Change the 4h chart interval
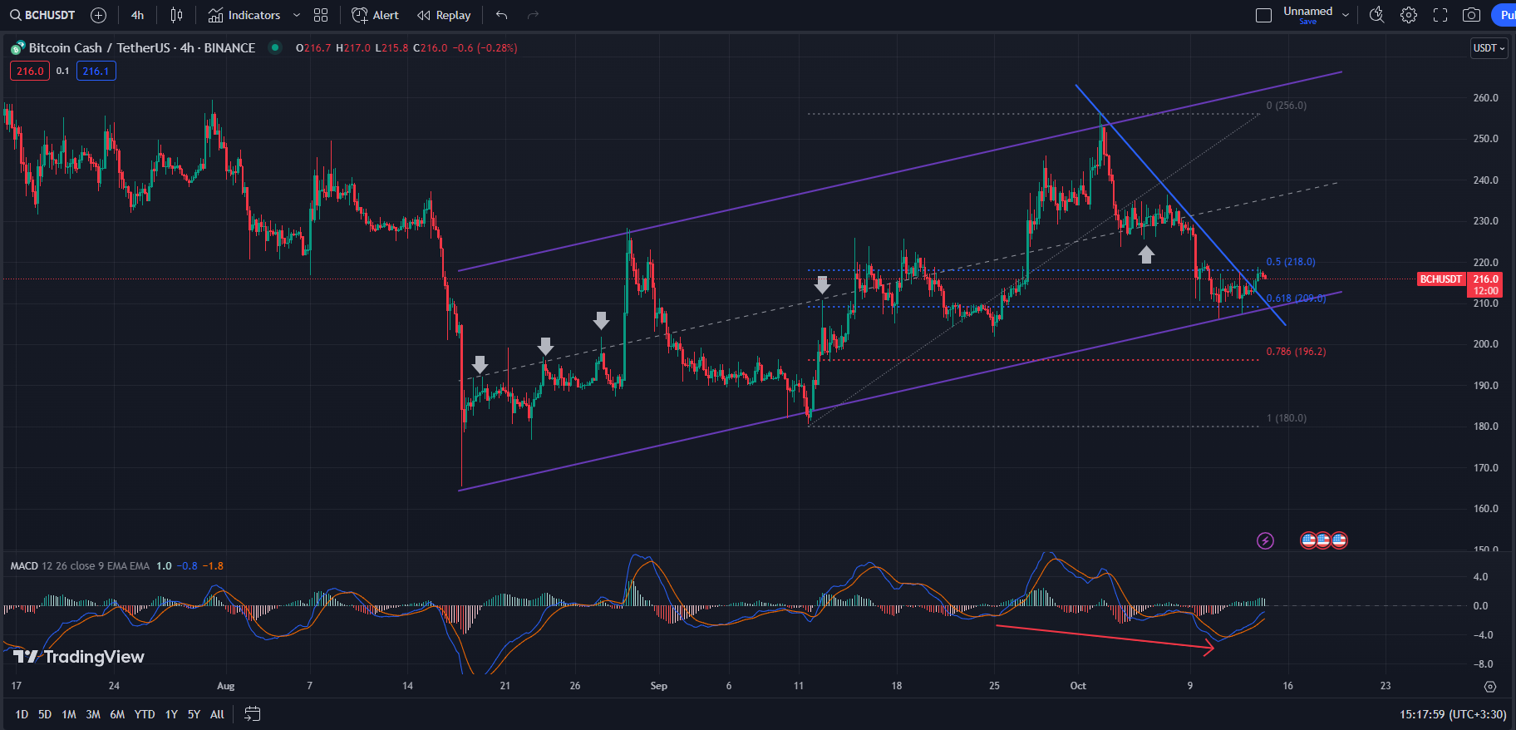The height and width of the screenshot is (730, 1516). pos(137,15)
